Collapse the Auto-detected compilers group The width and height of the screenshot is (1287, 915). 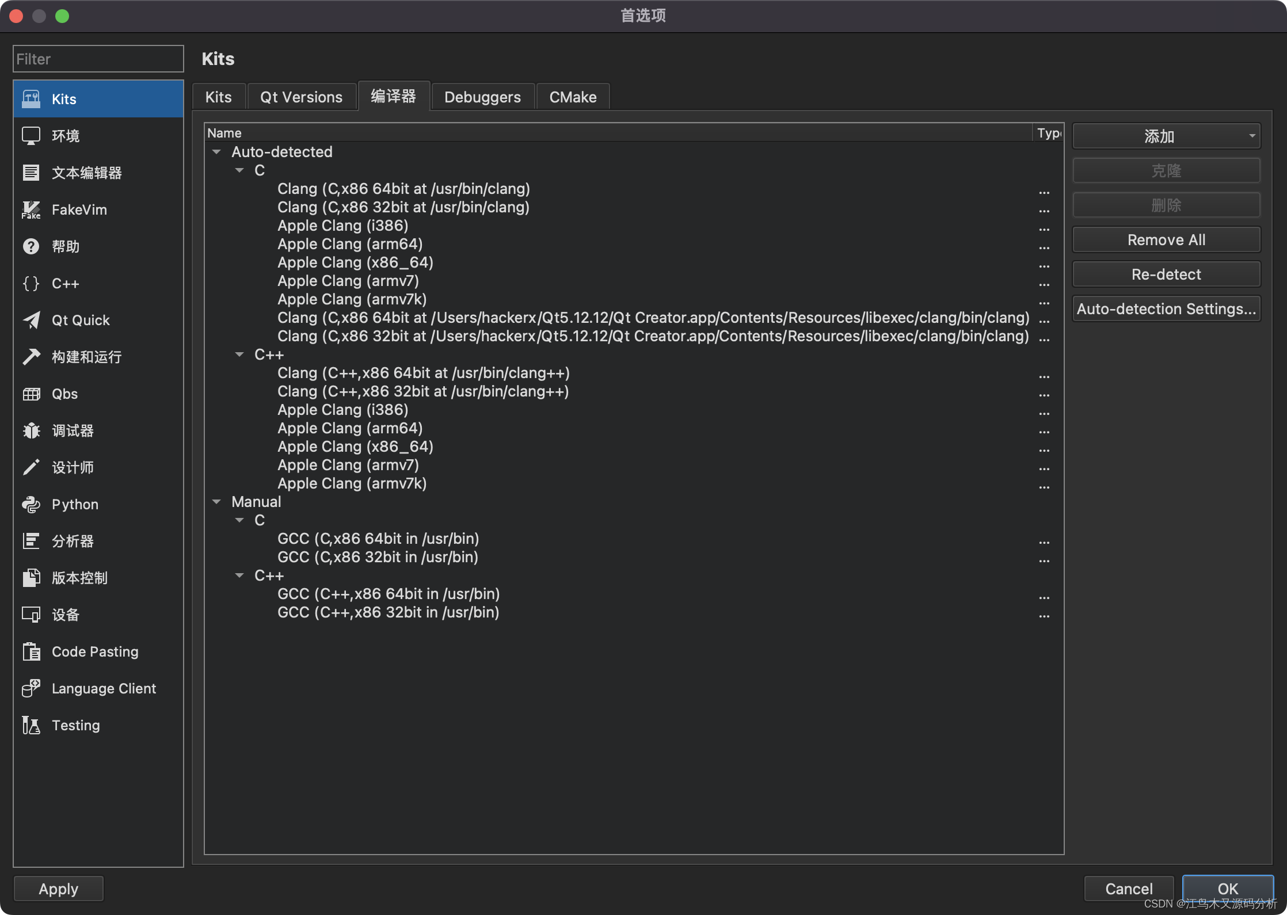(x=217, y=152)
